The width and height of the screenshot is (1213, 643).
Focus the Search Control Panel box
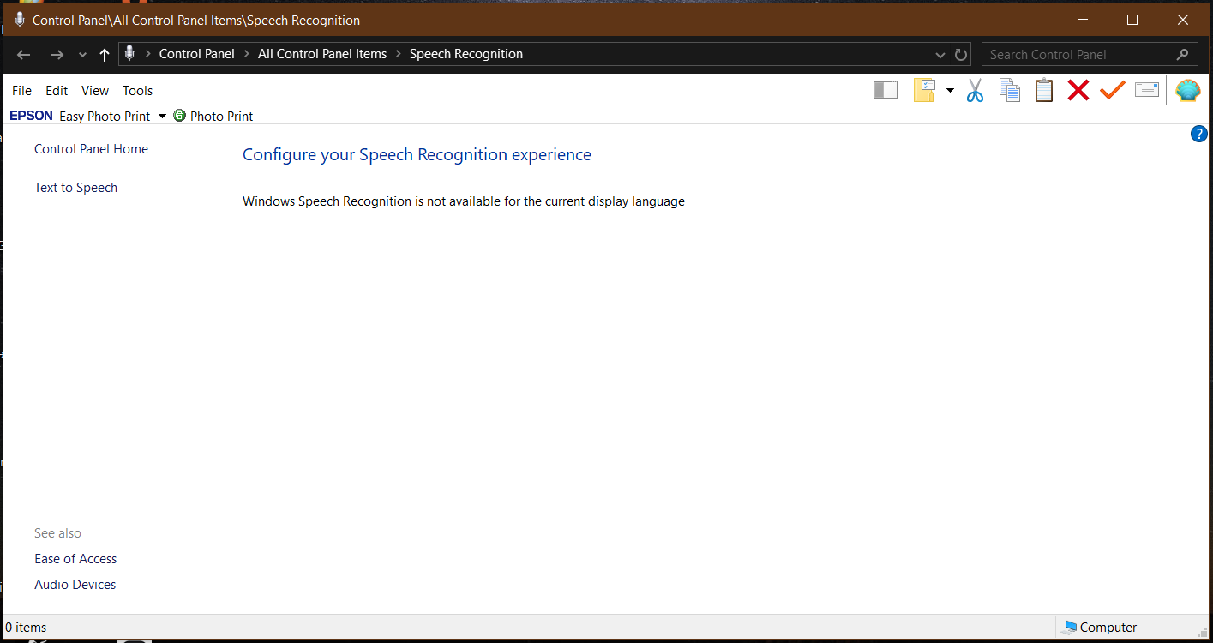1089,54
